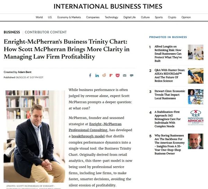
Task: Open comments via speech bubble icon
Action: click(x=132, y=75)
